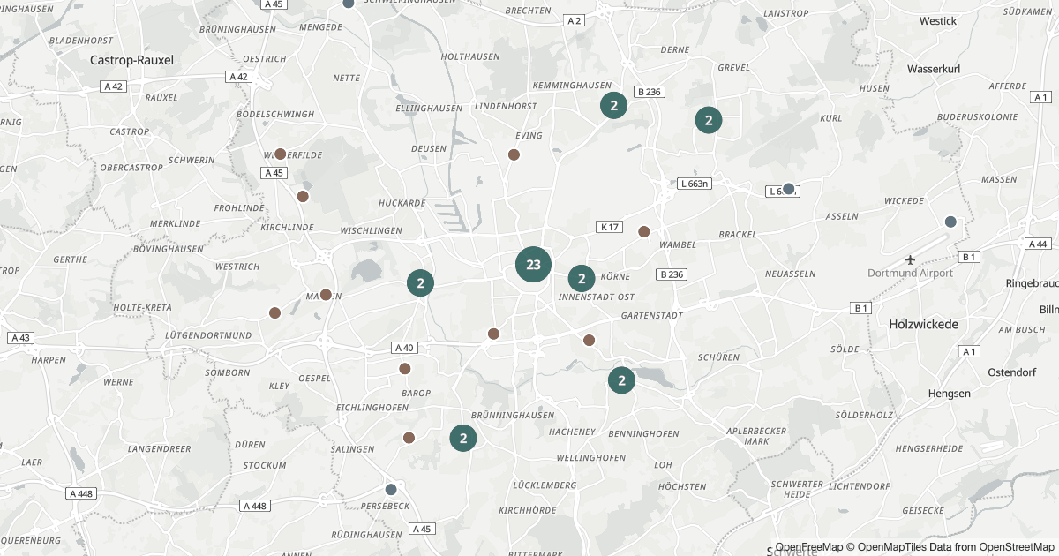Click the A 2 road shield
Screen dimensions: 1059x556
click(575, 20)
